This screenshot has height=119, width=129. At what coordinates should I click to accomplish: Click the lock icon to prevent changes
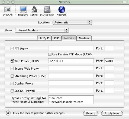pyautogui.click(x=8, y=113)
